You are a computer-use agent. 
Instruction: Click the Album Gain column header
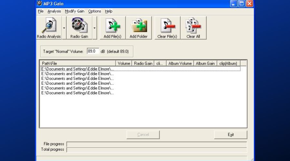pos(205,63)
